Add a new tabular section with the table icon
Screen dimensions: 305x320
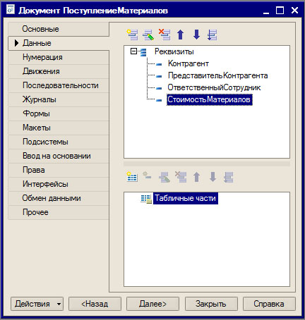132,177
